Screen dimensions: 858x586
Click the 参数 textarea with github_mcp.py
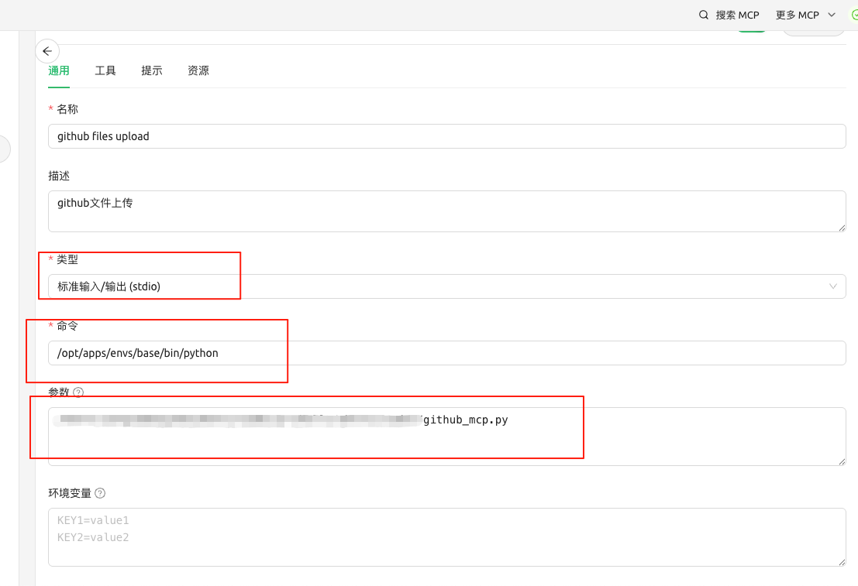[x=447, y=437]
